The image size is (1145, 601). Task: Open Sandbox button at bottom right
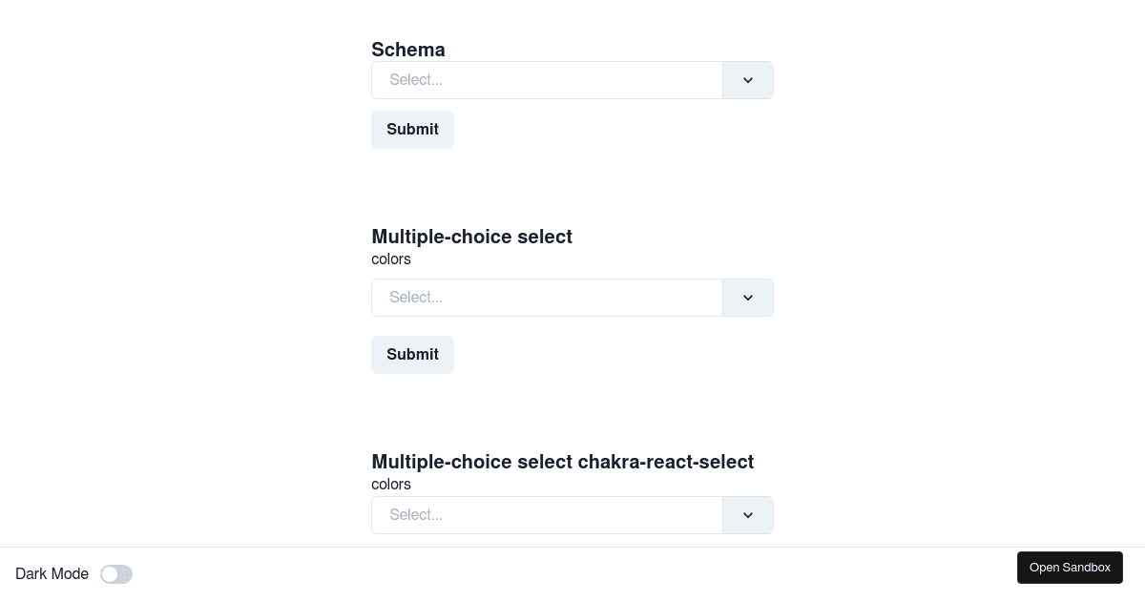click(1070, 568)
